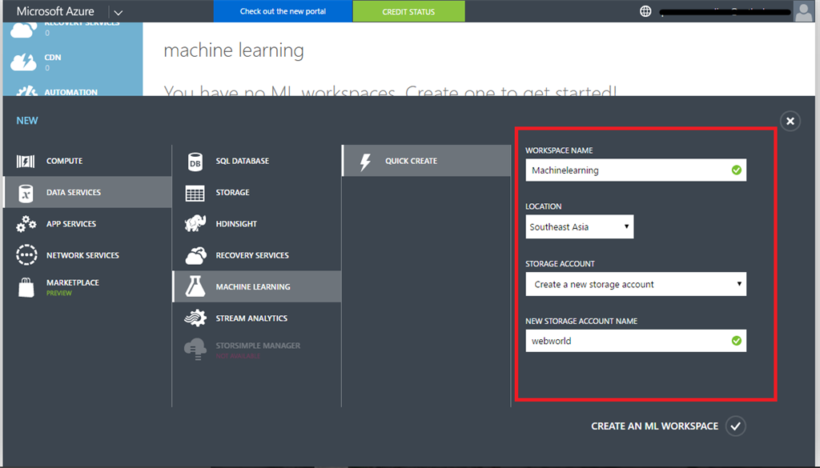Open CDN item in left sidebar
820x468 pixels.
tap(73, 61)
